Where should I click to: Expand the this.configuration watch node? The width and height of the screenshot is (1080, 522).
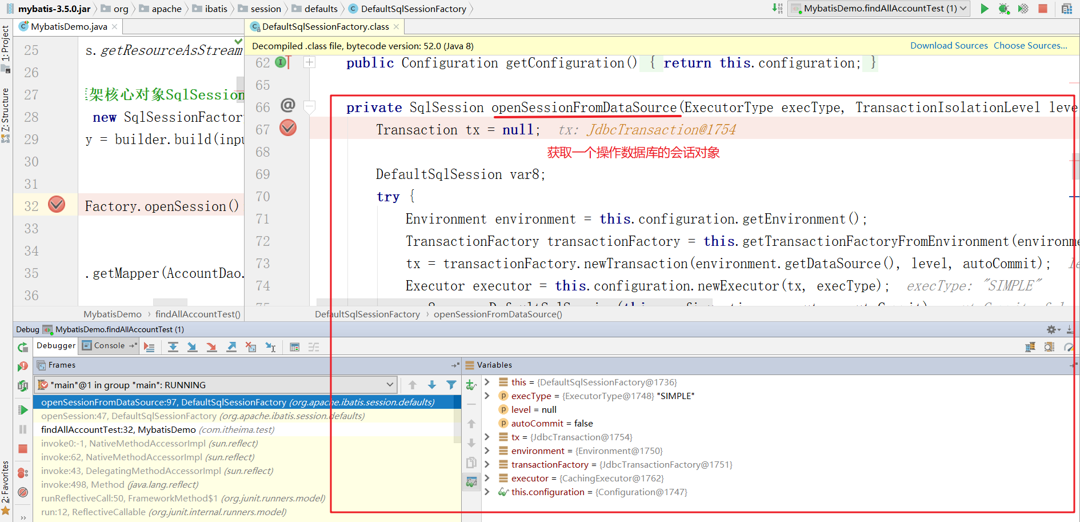[487, 492]
